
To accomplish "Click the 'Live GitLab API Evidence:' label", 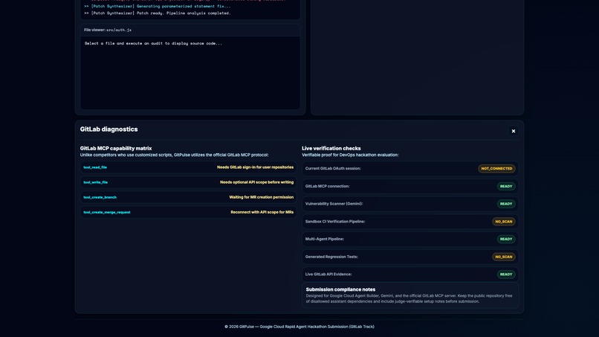I will pos(328,275).
